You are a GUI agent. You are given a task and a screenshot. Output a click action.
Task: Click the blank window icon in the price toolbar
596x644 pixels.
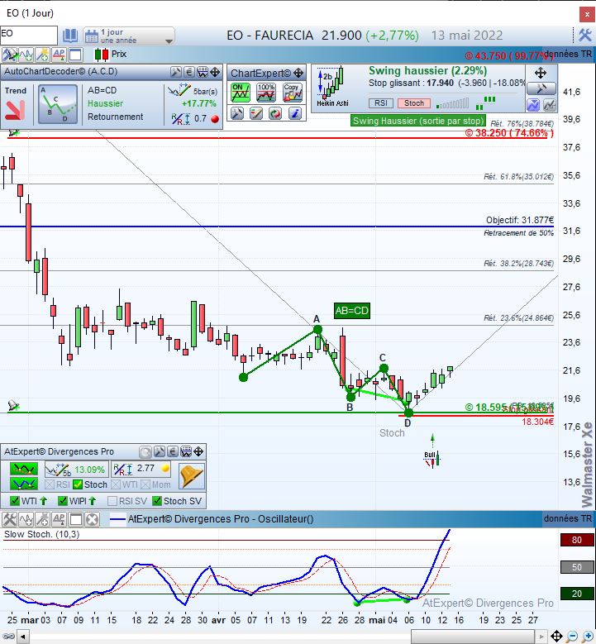click(75, 55)
